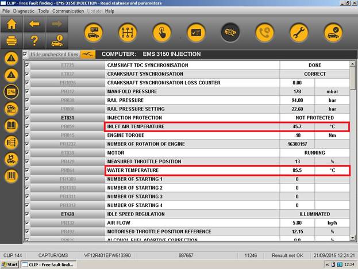Click the touch finger icon in toolbar
The height and width of the screenshot is (269, 358).
161,32
